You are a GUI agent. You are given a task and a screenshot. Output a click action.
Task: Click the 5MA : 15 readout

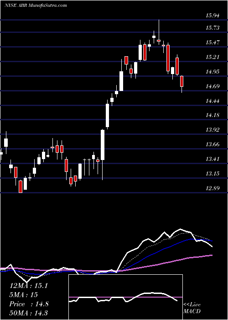click(x=23, y=295)
